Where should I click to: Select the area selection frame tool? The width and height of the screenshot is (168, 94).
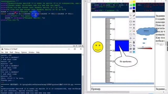pyautogui.click(x=130, y=34)
